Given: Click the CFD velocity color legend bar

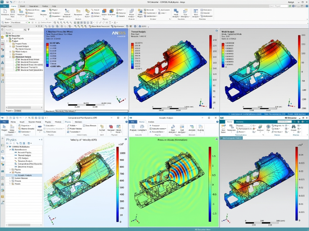Looking at the screenshot, I should point(118,184).
